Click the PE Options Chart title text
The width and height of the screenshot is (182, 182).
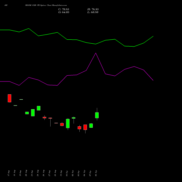[46, 5]
